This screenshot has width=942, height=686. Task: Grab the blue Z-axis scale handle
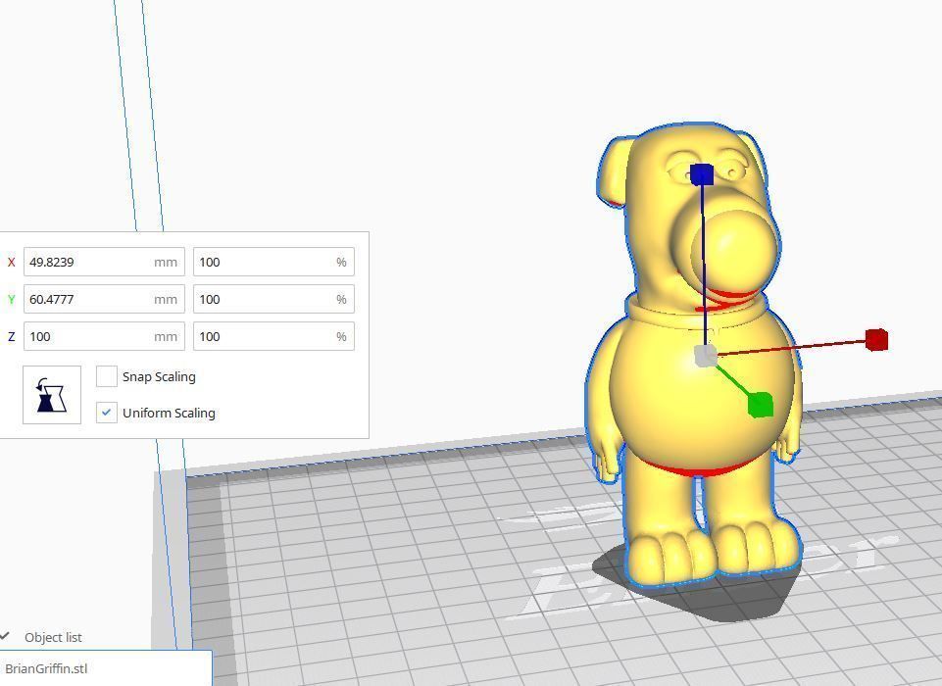(702, 174)
